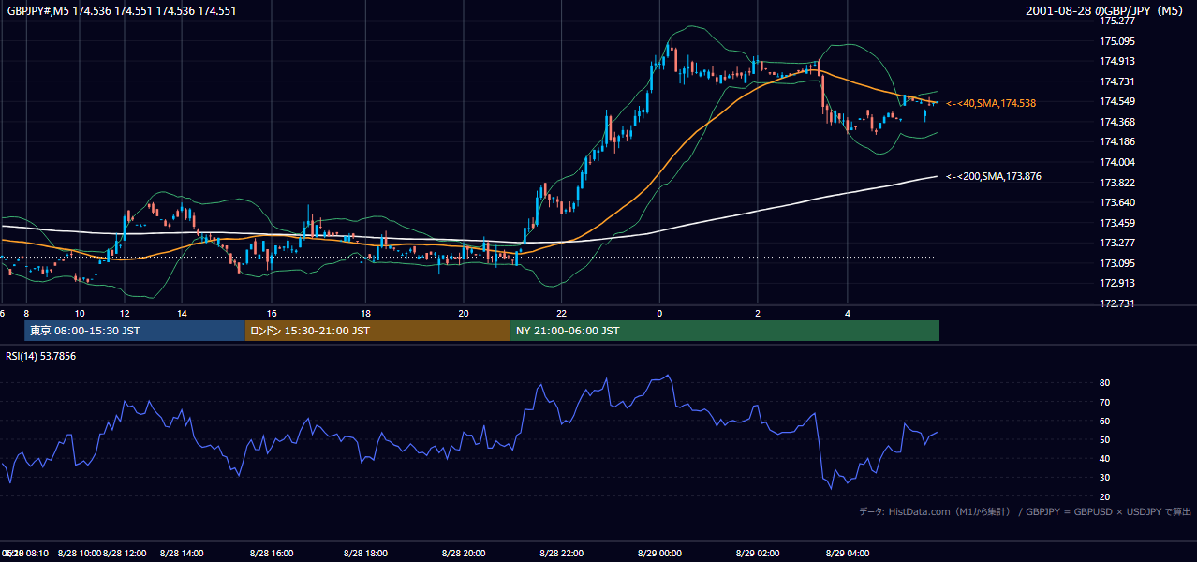The width and height of the screenshot is (1197, 562).
Task: Click price axis value 175.095
Action: coord(1116,41)
